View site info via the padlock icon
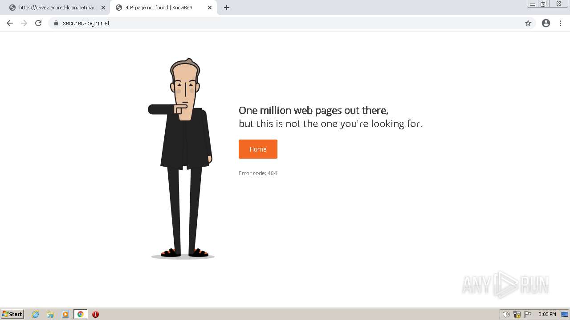Image resolution: width=570 pixels, height=320 pixels. click(56, 23)
